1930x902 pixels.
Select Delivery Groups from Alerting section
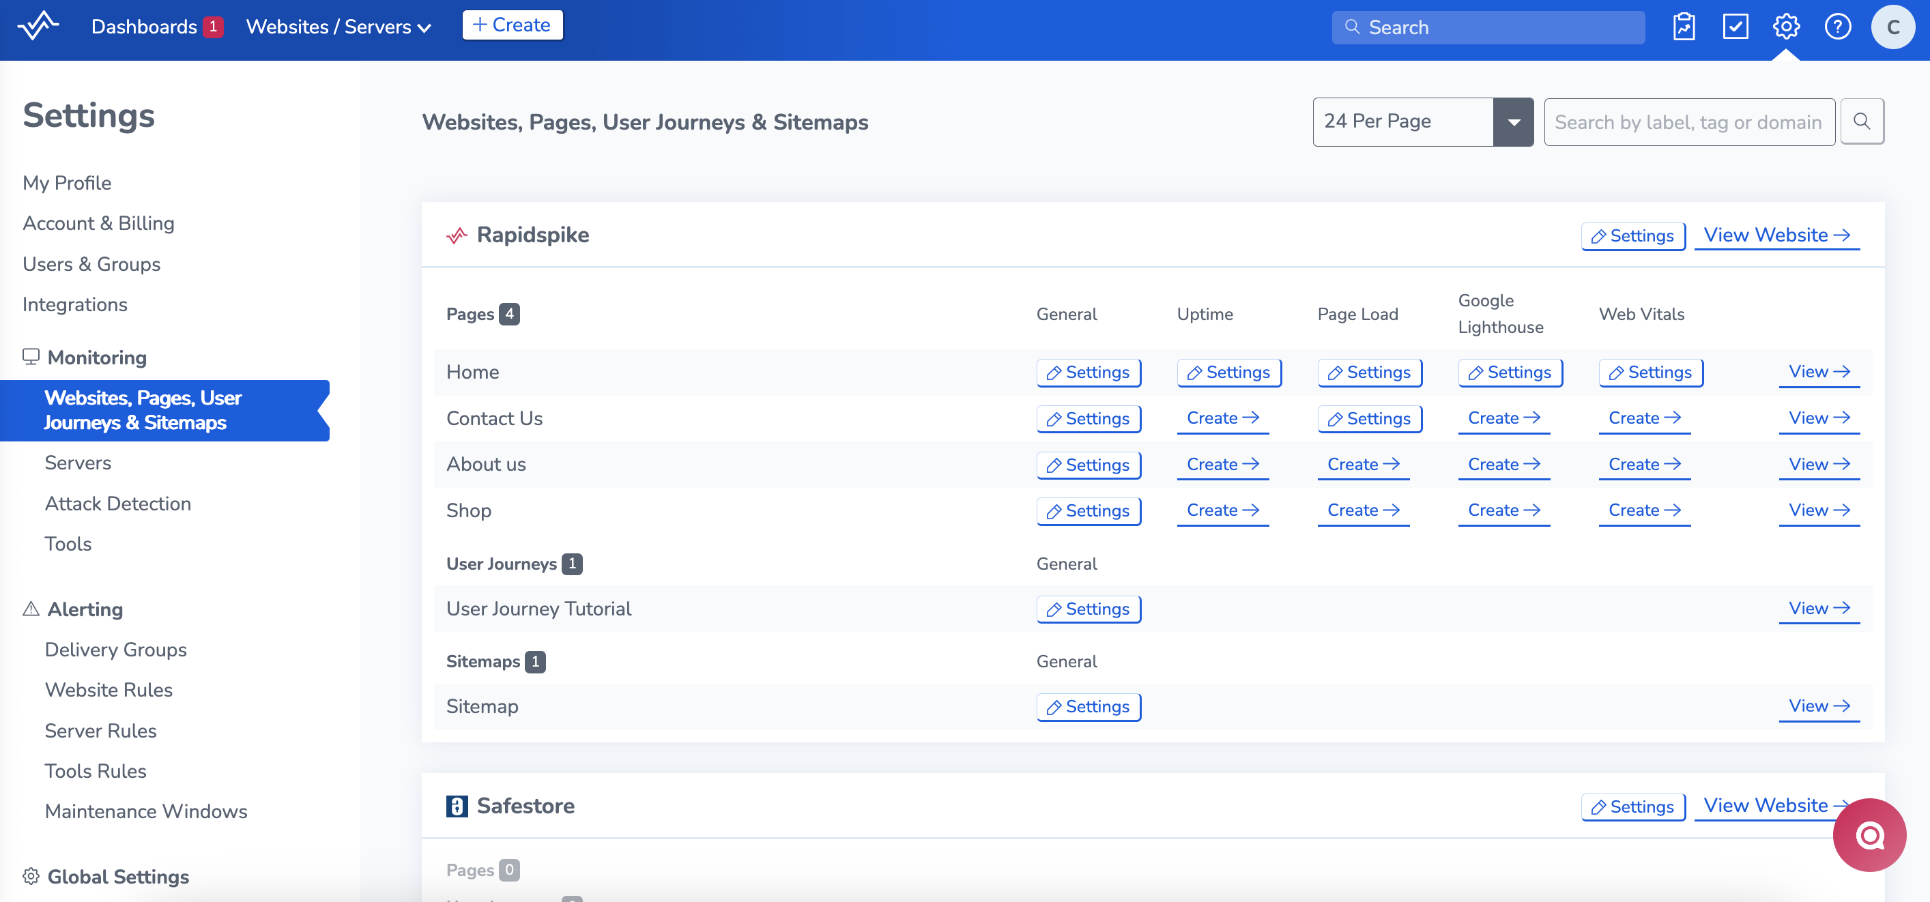pos(115,650)
